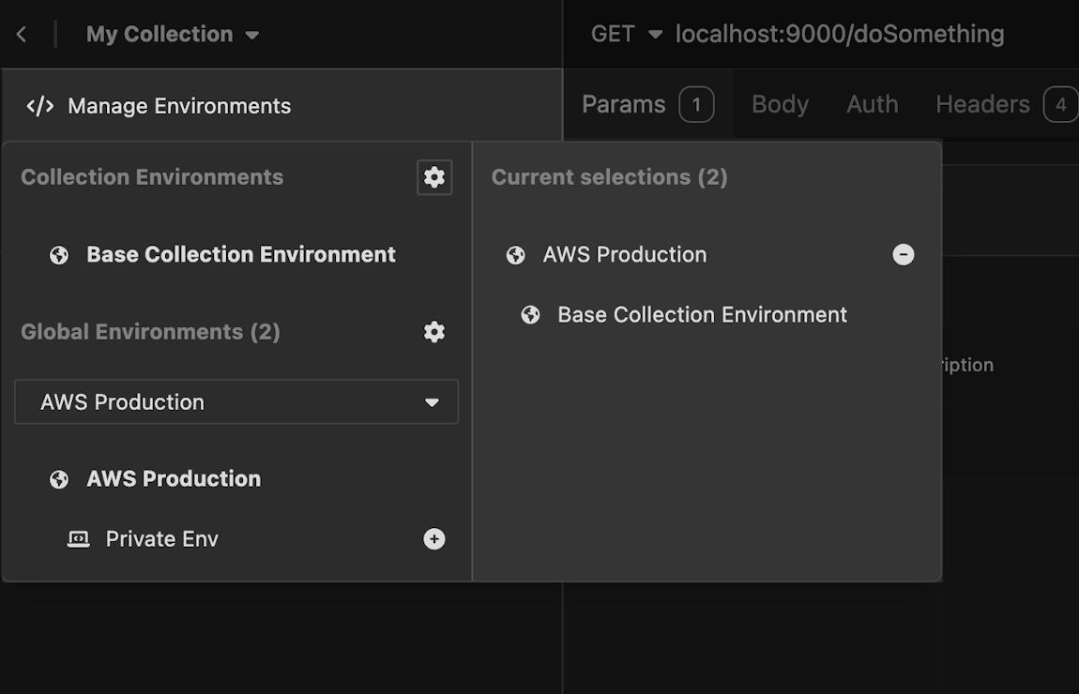Click Manage Environments

(x=178, y=106)
